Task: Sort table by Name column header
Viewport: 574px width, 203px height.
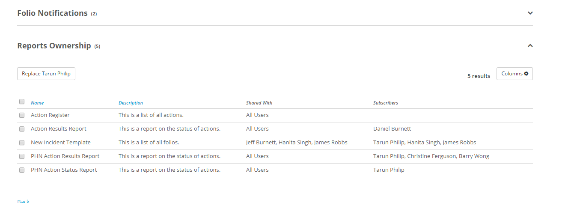Action: coord(37,103)
